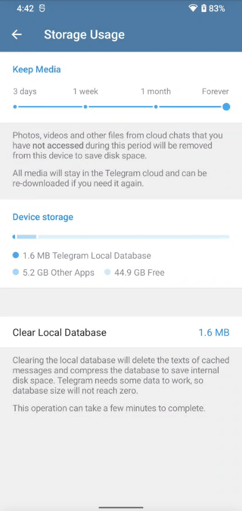This screenshot has height=511, width=242.
Task: Tap the Wi-Fi status icon
Action: coord(193,9)
